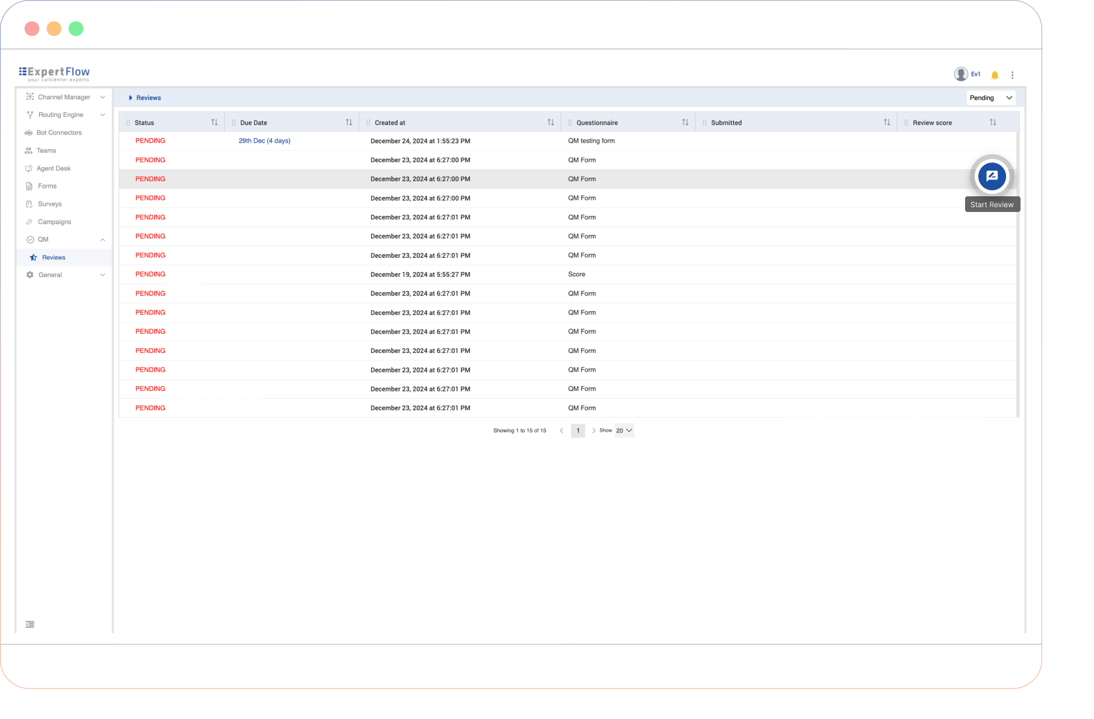
Task: Click the Start Review chat icon button
Action: [x=992, y=176]
